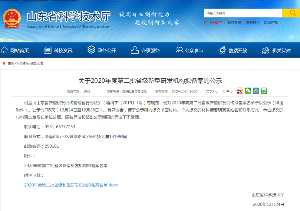
Task: Focus the keyword search input field
Action: pos(243,13)
